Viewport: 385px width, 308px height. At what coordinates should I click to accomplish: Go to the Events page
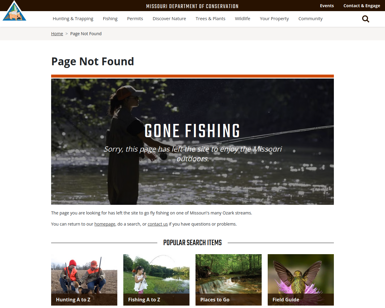[x=327, y=6]
